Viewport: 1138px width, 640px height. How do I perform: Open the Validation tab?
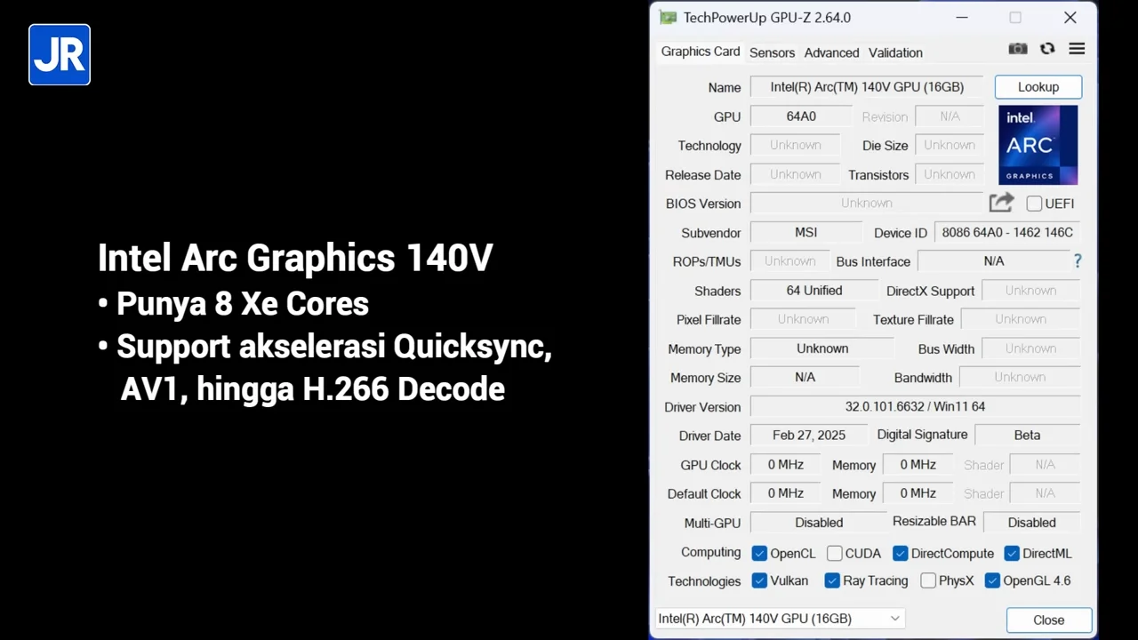895,52
